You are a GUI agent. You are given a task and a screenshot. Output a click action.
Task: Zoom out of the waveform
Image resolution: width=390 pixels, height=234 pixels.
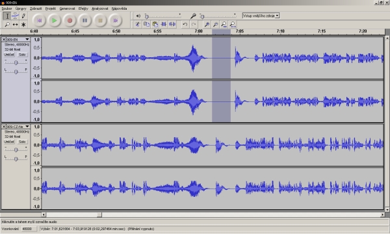215,24
